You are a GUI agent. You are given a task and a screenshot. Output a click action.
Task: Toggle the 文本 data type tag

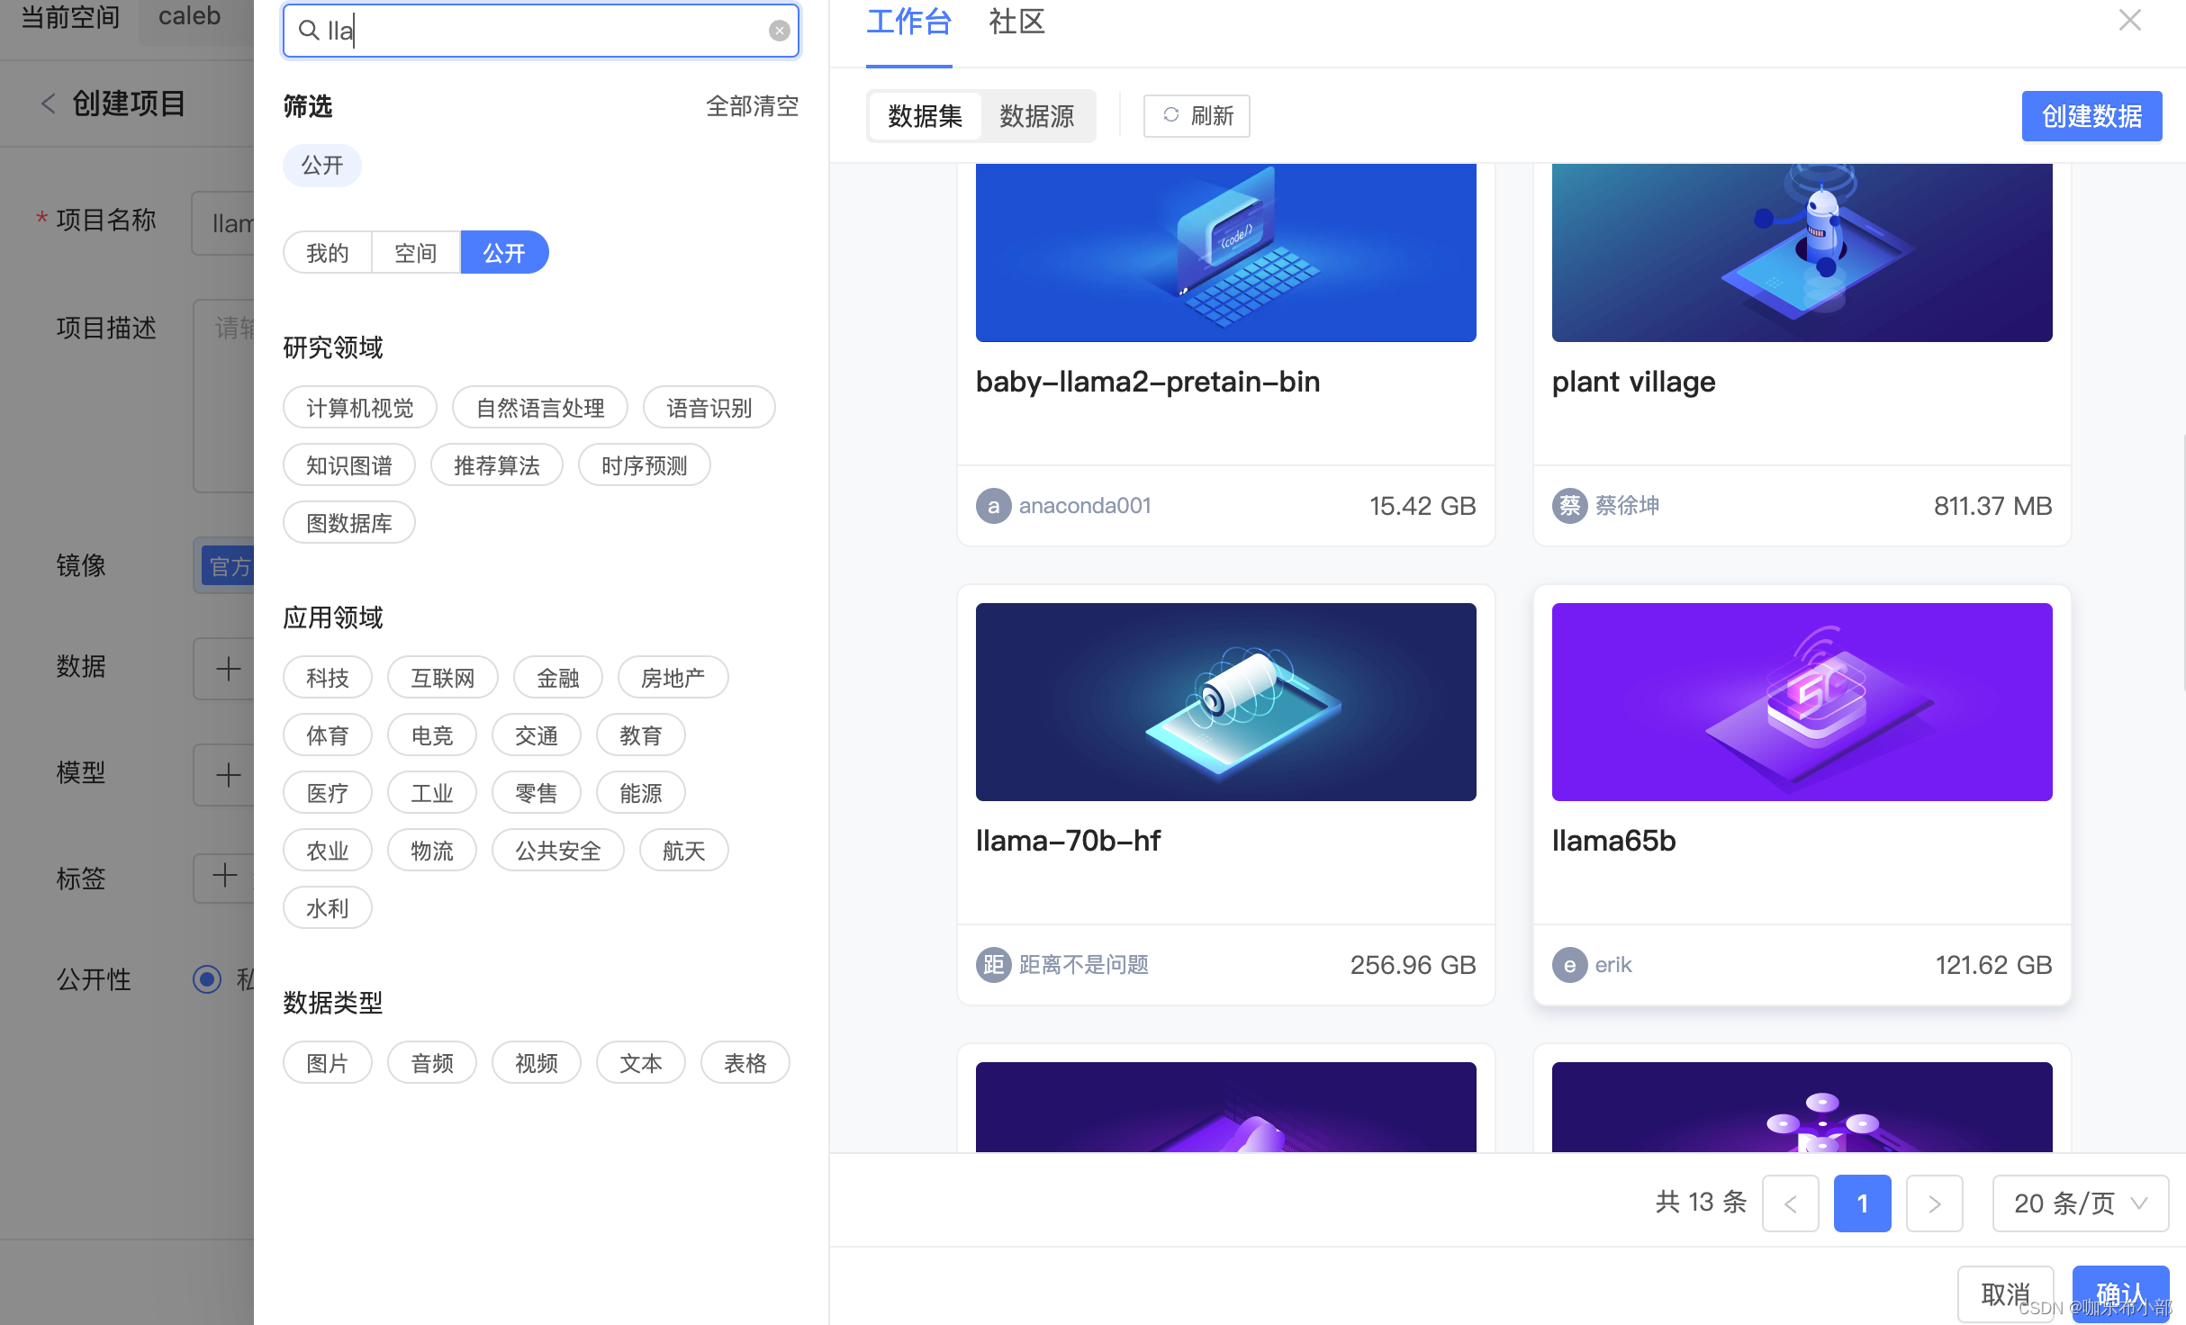point(640,1063)
